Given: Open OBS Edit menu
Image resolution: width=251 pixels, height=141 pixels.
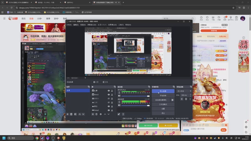Looking at the screenshot, I should tap(76, 25).
